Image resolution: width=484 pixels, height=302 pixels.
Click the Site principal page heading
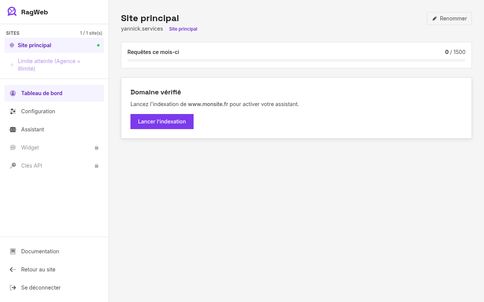(150, 18)
